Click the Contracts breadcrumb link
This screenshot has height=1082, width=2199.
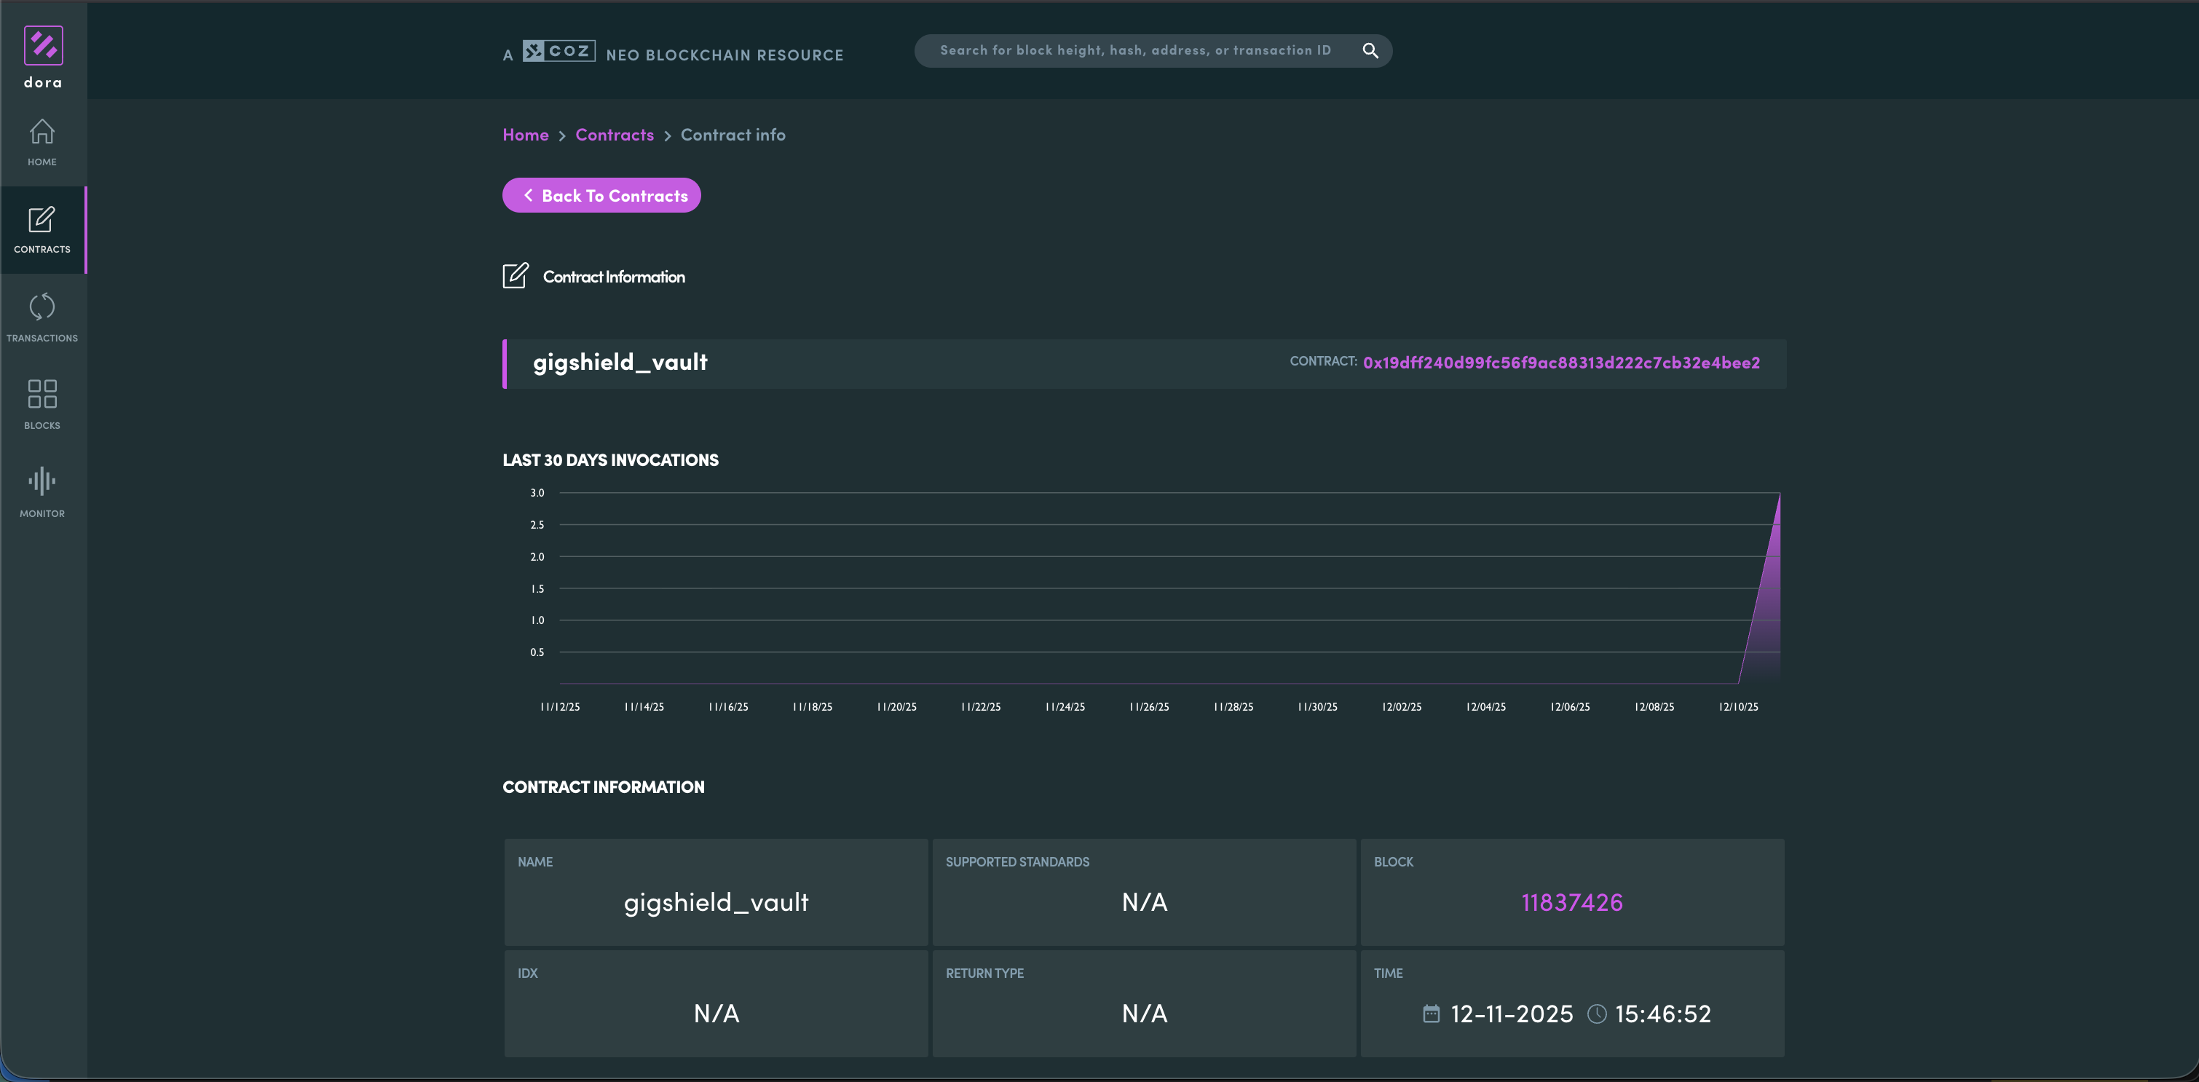coord(614,135)
